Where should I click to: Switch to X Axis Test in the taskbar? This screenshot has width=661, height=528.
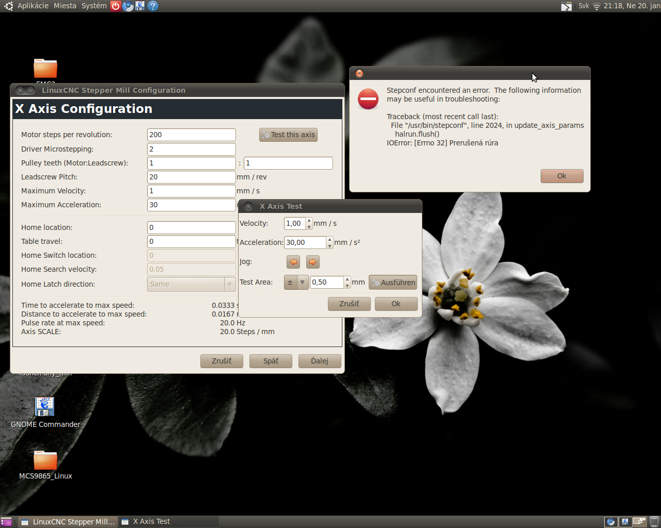coord(151,522)
